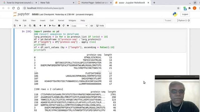The image size is (200, 112).
Task: Copy selected cells icon
Action: [30, 26]
